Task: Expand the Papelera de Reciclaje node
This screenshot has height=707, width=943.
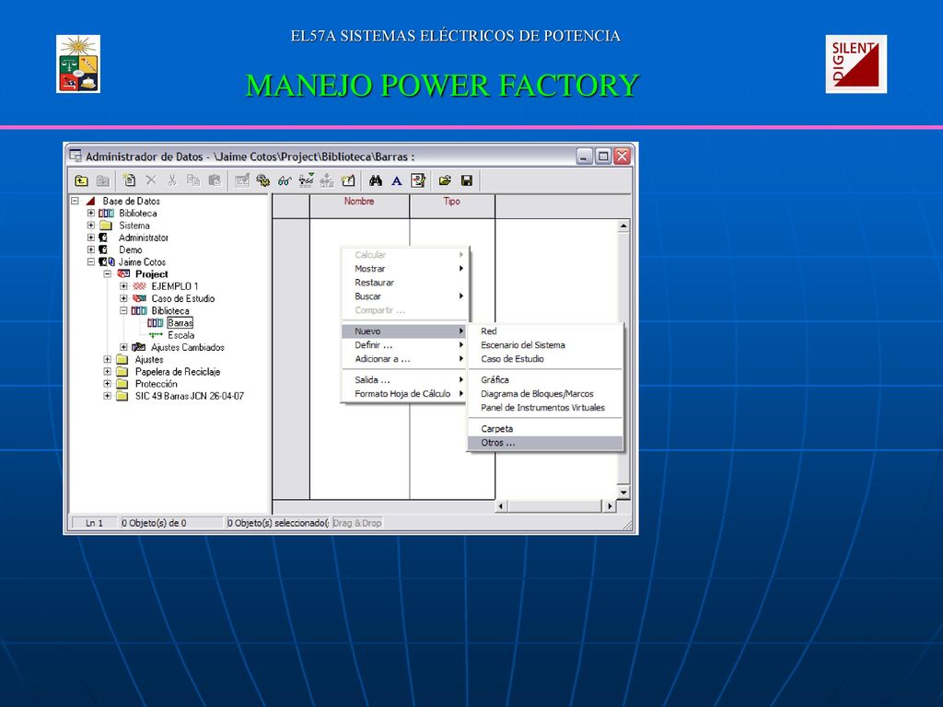Action: click(107, 372)
